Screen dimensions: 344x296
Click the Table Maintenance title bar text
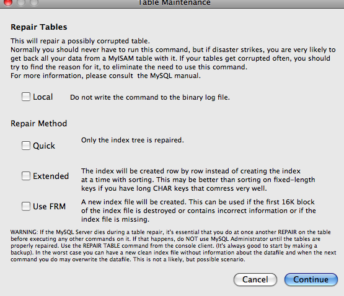point(174,2)
